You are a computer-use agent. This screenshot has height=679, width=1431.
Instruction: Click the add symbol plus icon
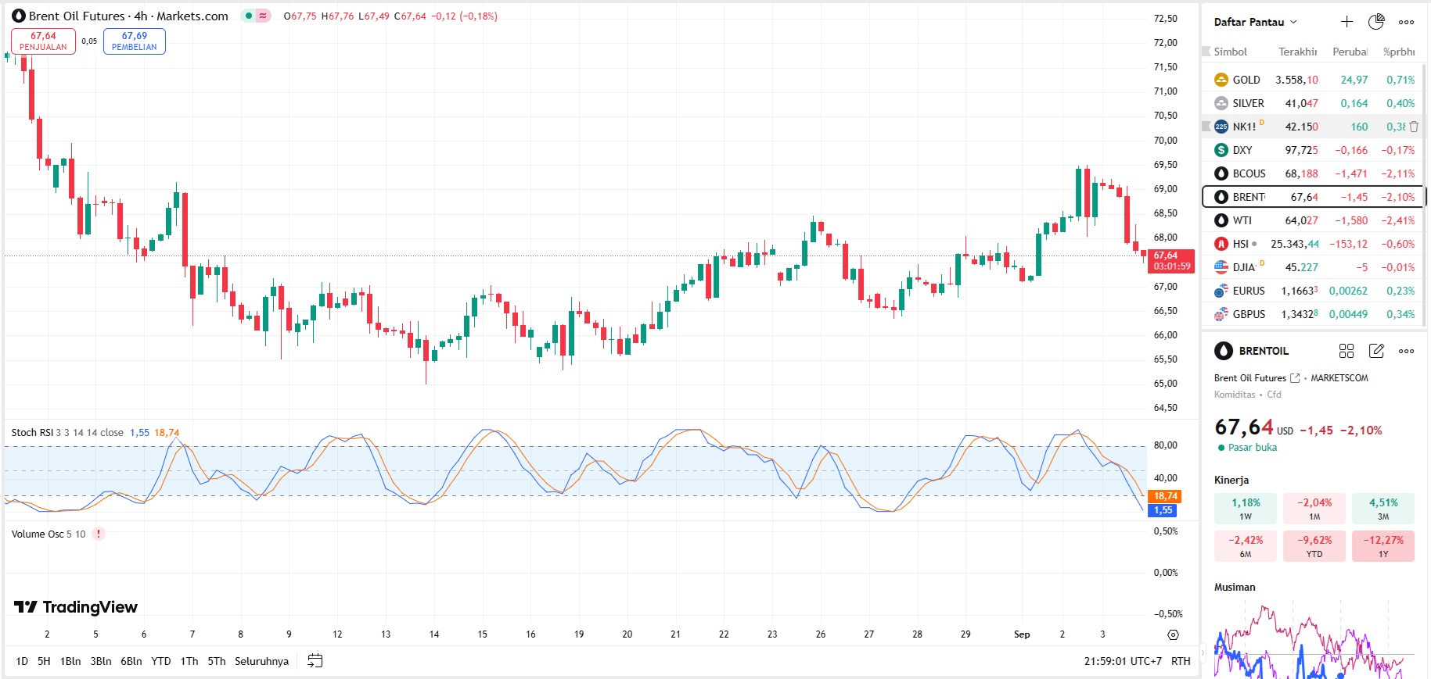point(1347,22)
